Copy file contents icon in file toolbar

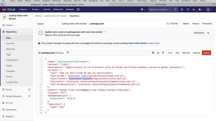(153, 53)
